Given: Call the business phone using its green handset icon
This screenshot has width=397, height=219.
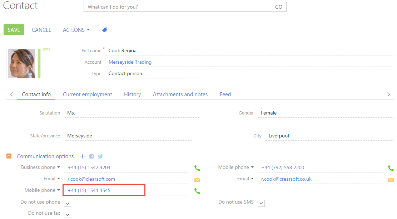Looking at the screenshot, I should point(197,168).
